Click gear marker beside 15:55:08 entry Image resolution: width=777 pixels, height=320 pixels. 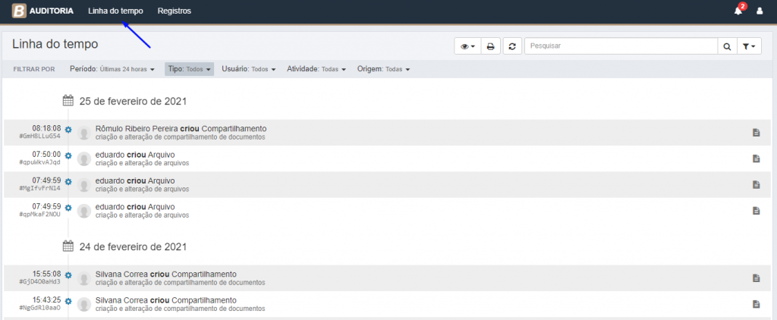click(68, 275)
